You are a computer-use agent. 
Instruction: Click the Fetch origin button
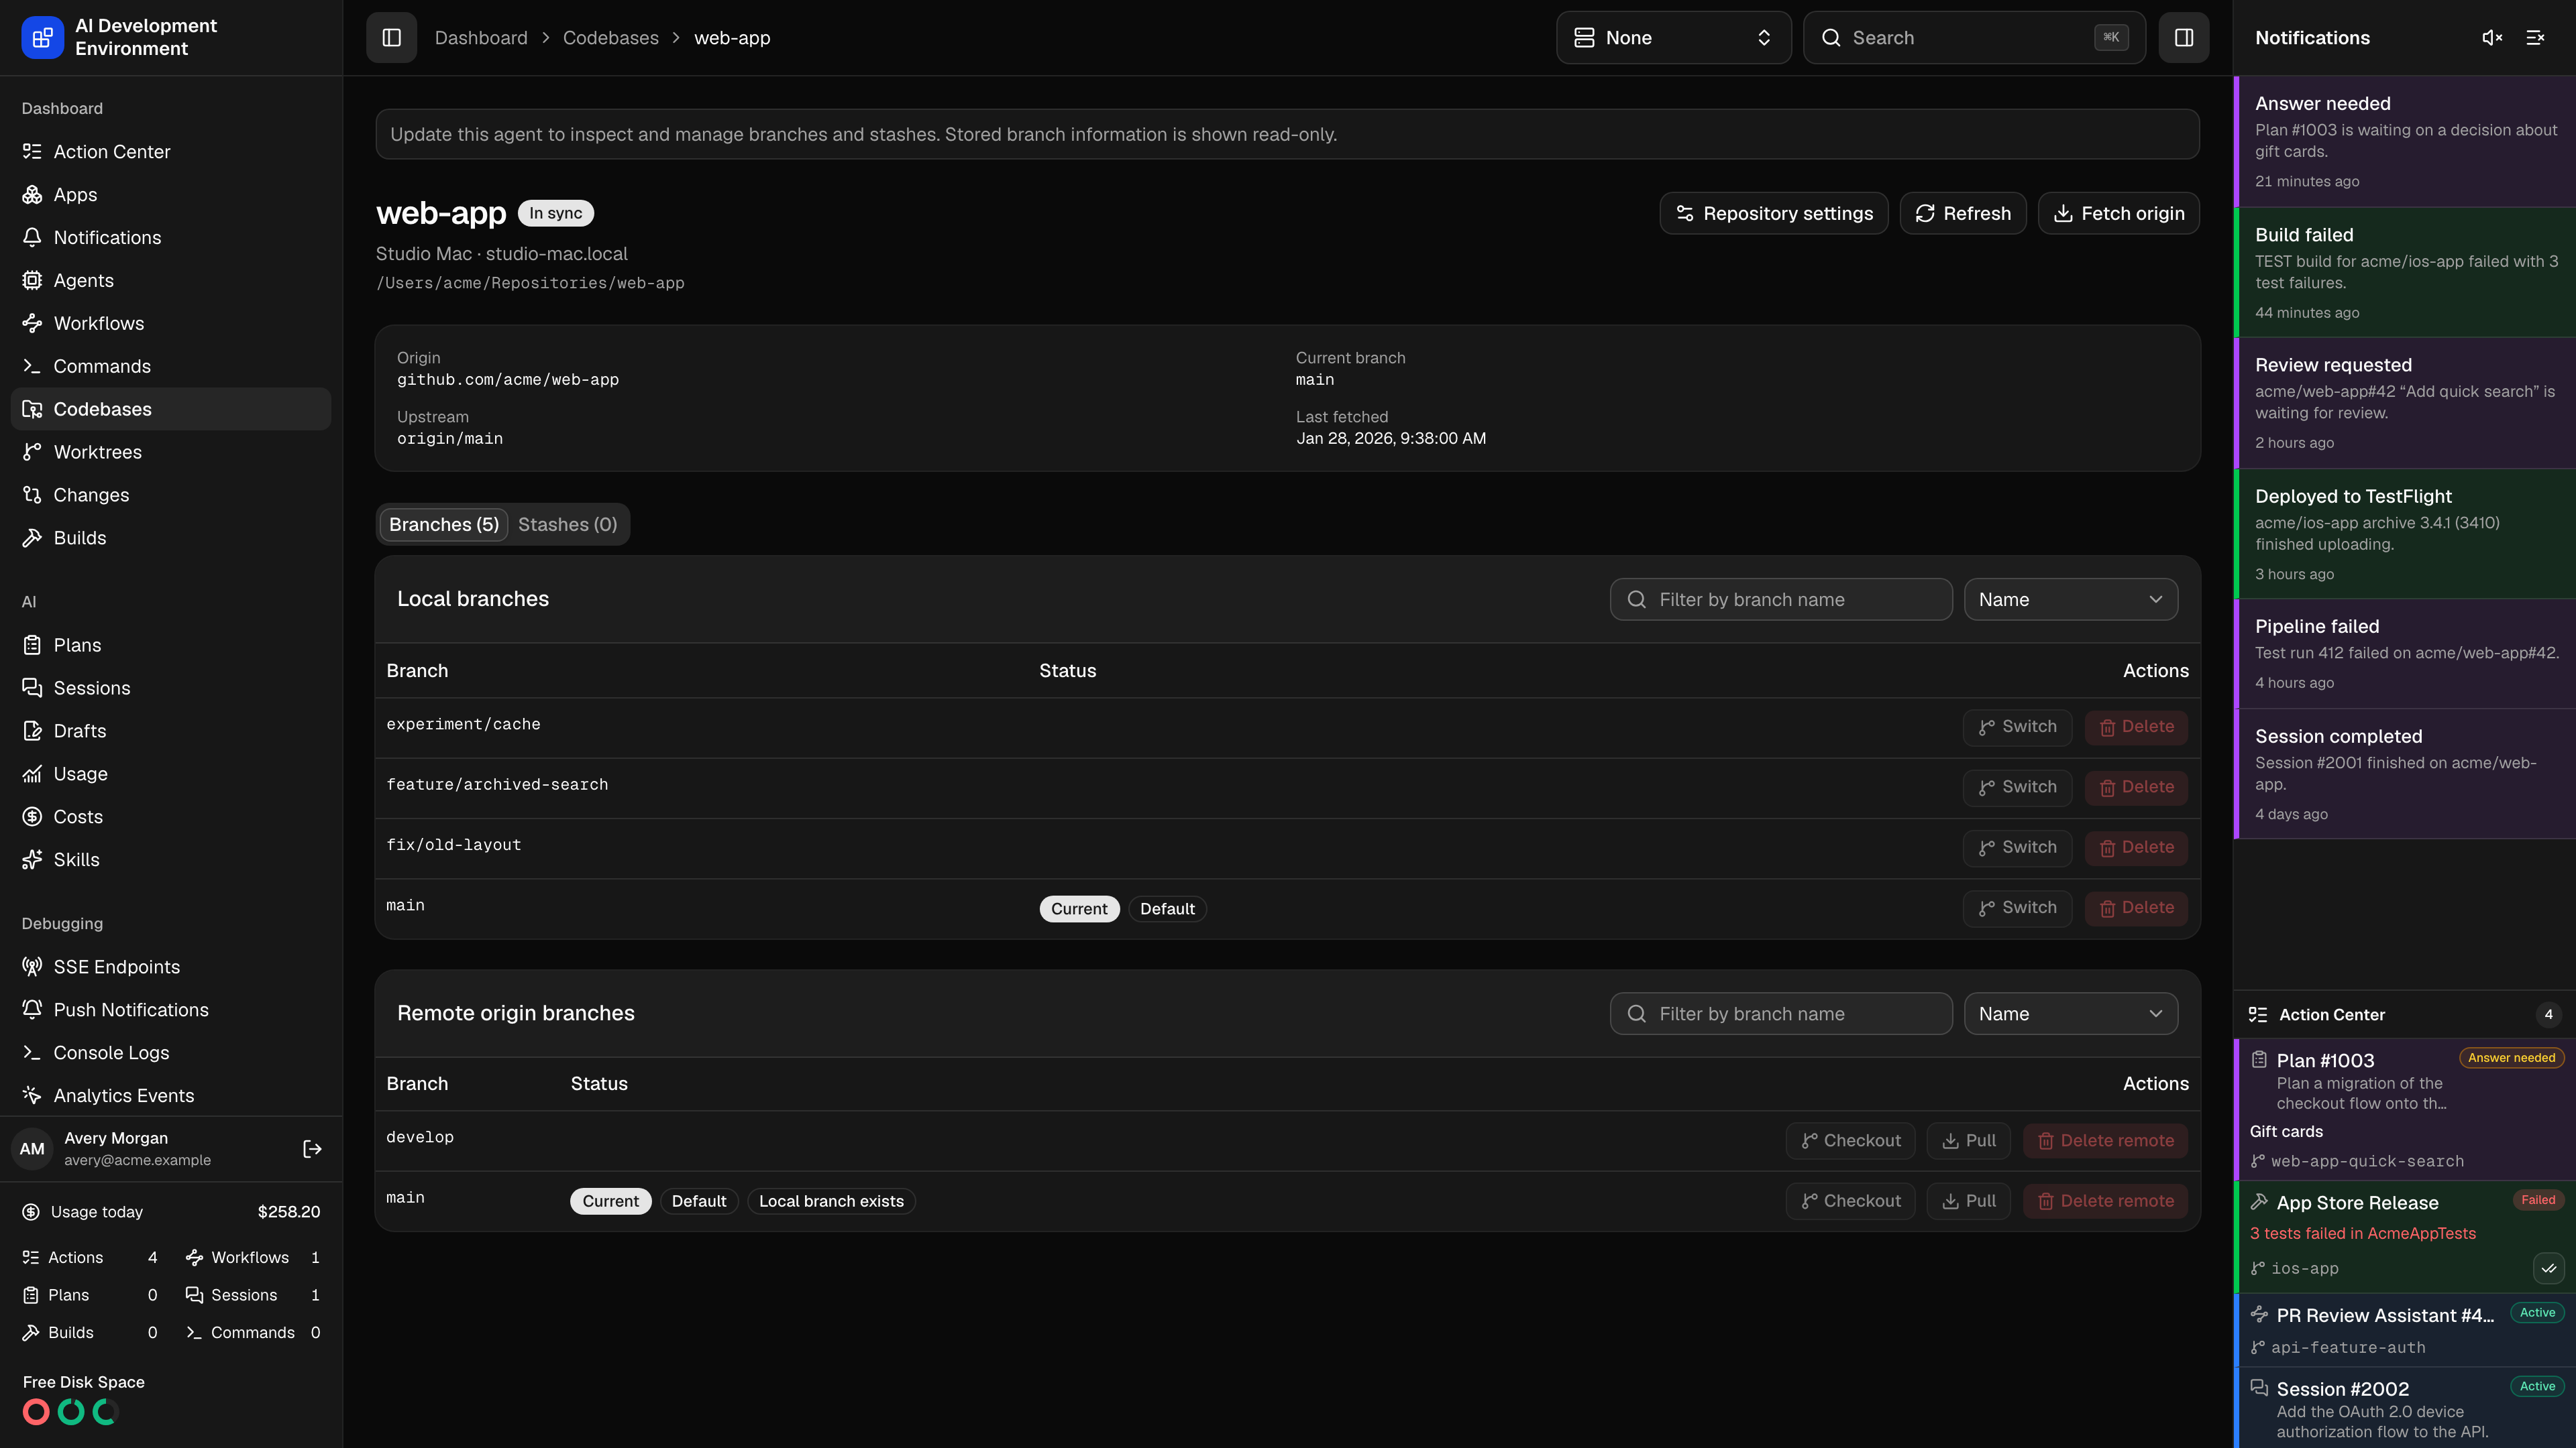2118,214
